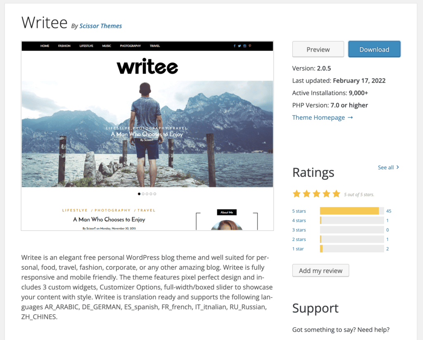Click the Support heading

tap(315, 308)
